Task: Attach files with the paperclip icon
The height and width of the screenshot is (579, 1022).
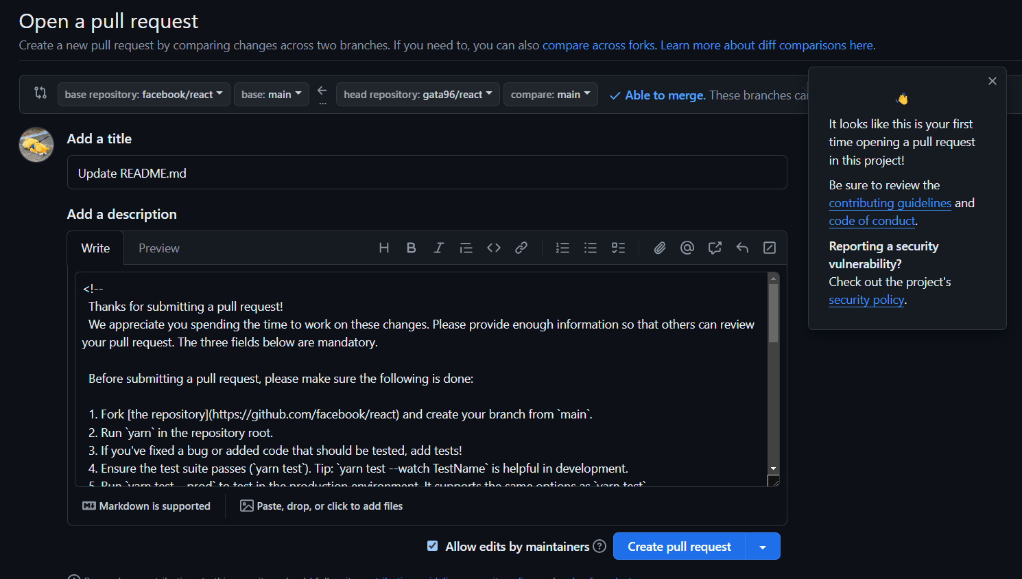Action: (660, 248)
